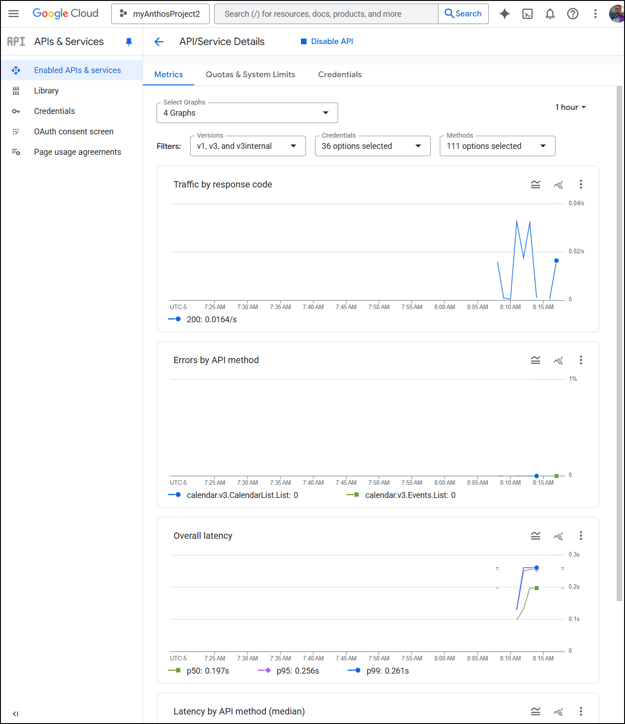Open the main hamburger navigation menu
The image size is (625, 724).
[14, 14]
